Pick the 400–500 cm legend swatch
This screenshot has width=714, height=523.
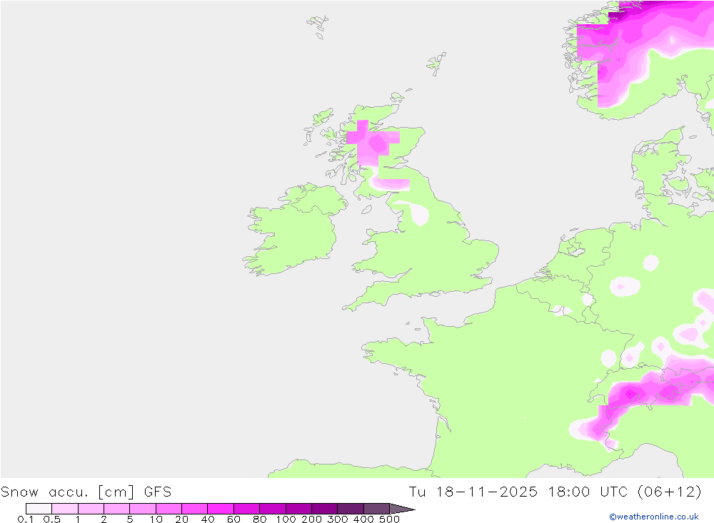click(376, 509)
